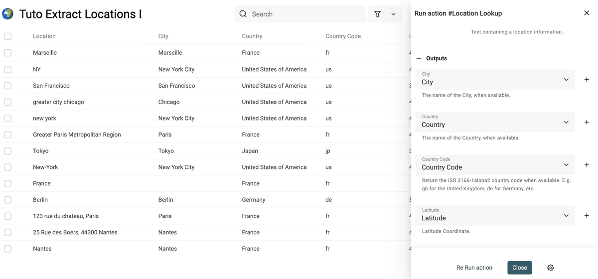Click plus icon next to City output
598x279 pixels.
coord(587,80)
